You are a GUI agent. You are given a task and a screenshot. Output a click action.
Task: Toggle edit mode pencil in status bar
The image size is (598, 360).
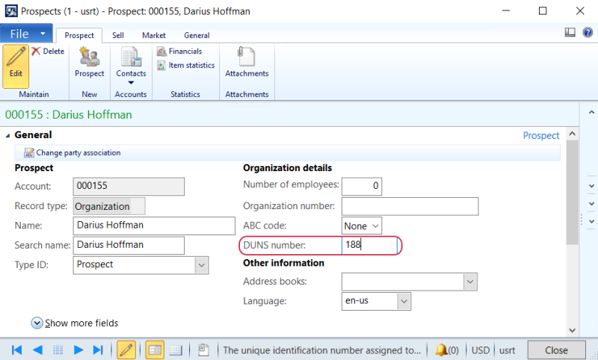pos(126,350)
